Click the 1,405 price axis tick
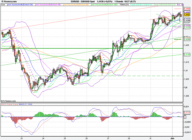The width and height of the screenshot is (192, 140). pyautogui.click(x=186, y=79)
